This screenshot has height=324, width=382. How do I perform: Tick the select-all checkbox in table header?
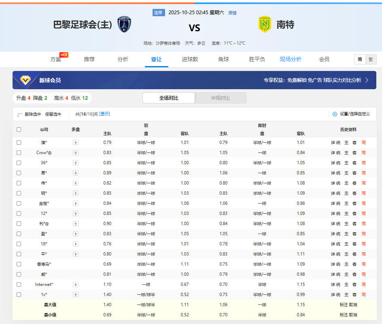coord(19,130)
